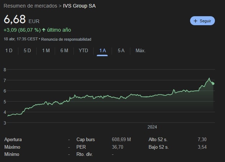Screen dimensions: 225x162
Task: Select the Máx. range tab
Action: coord(140,51)
